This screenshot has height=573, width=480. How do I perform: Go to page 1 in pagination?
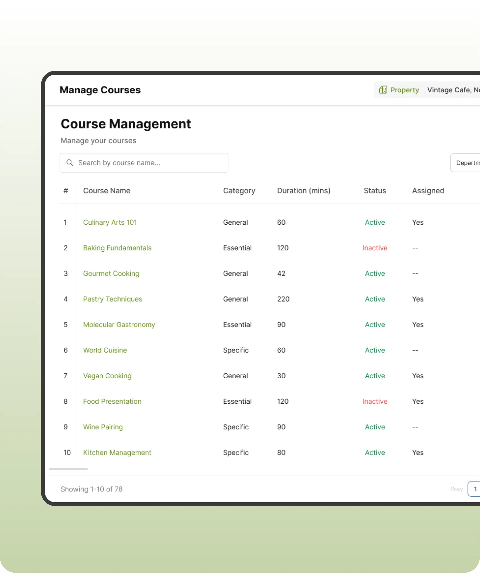pyautogui.click(x=474, y=489)
